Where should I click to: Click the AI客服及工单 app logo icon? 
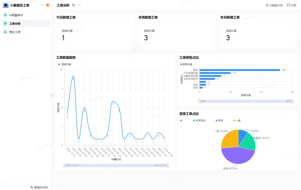coord(6,5)
